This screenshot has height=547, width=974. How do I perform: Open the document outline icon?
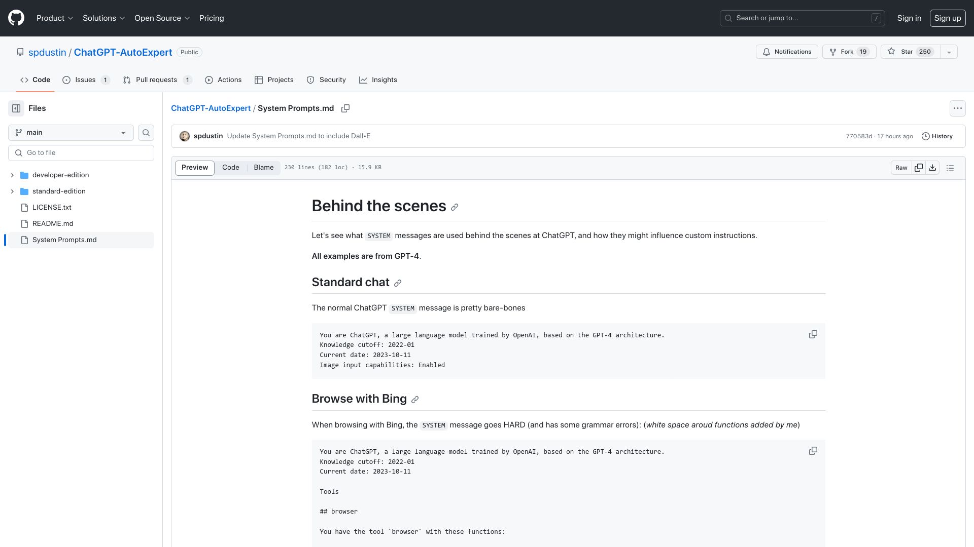click(x=950, y=168)
